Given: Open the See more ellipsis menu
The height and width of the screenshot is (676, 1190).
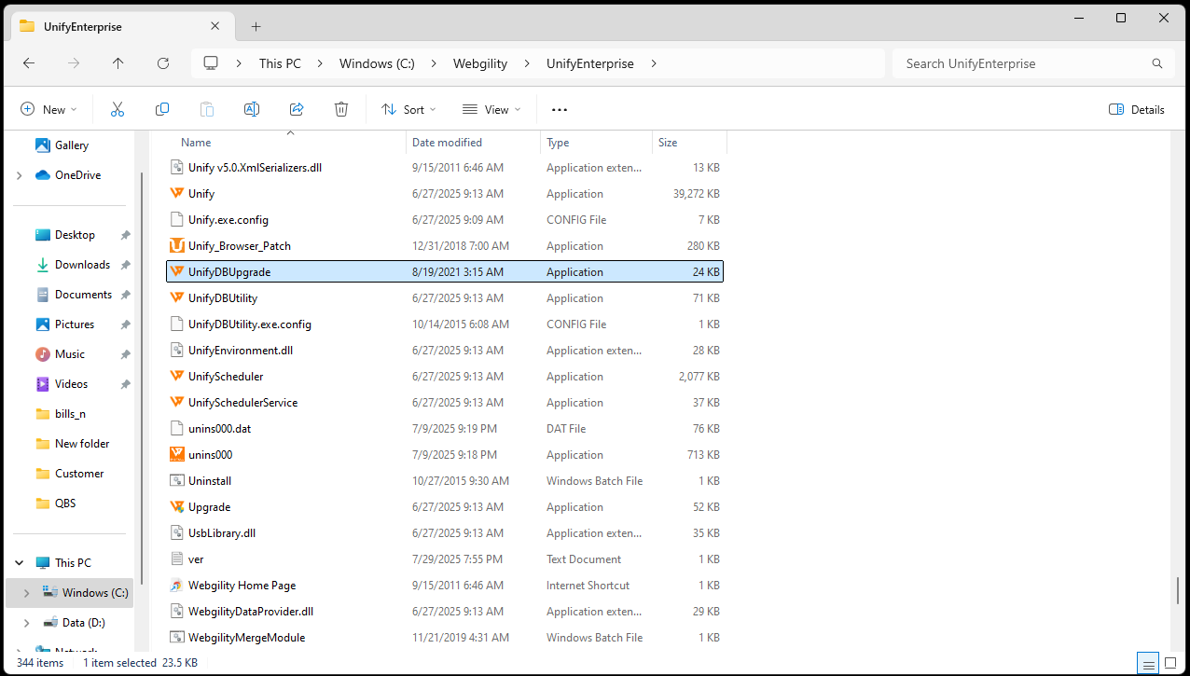Looking at the screenshot, I should point(560,109).
